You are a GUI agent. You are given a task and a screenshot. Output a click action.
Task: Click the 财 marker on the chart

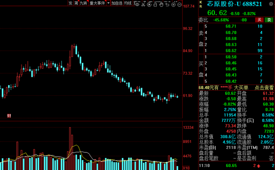[9, 115]
